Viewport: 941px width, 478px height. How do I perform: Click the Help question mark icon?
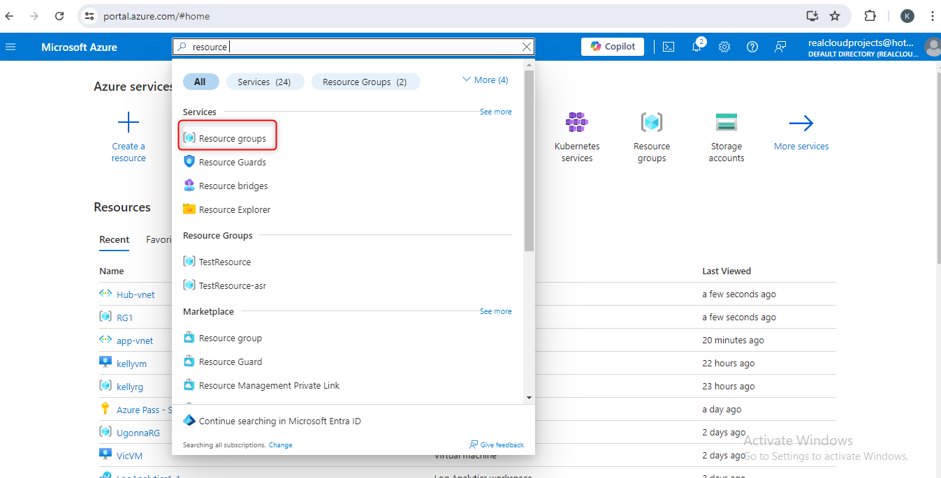pos(752,47)
